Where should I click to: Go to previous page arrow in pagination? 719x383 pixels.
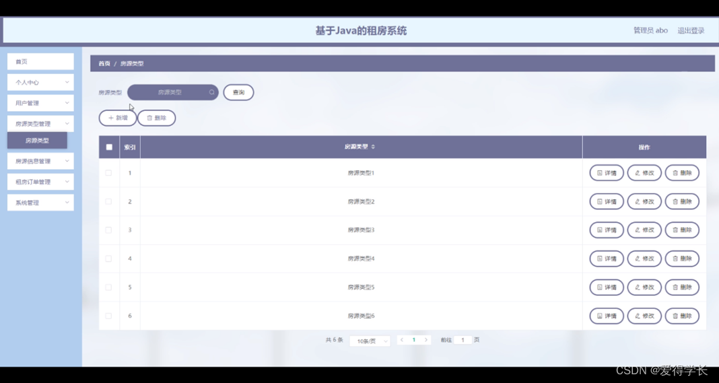click(x=402, y=340)
